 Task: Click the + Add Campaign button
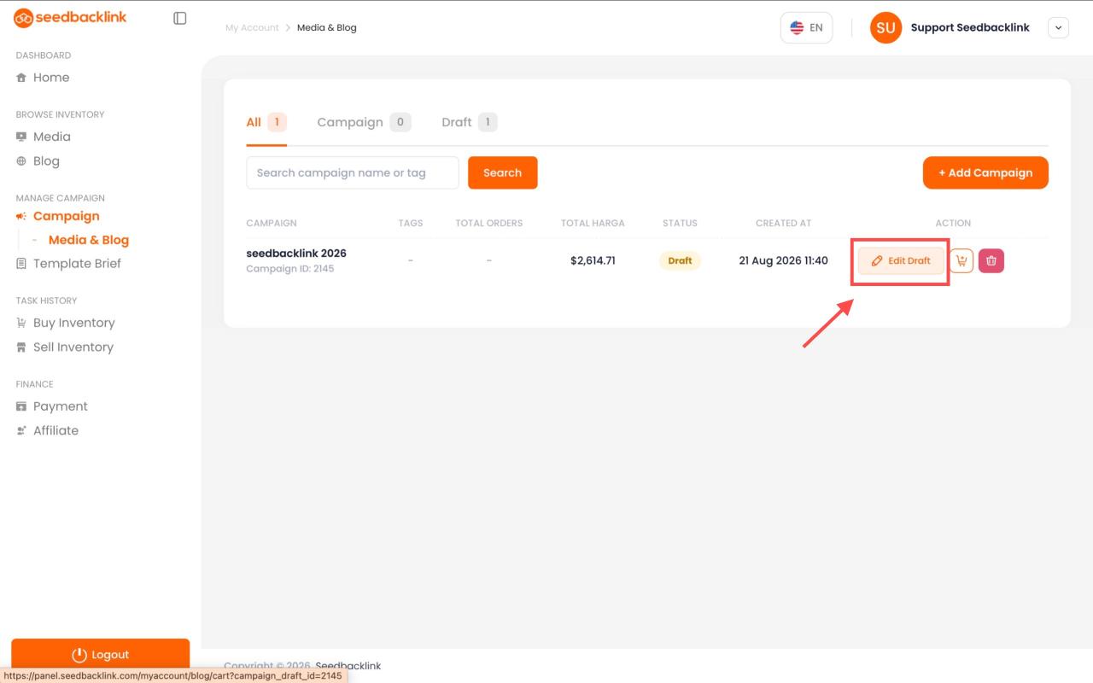pyautogui.click(x=985, y=172)
